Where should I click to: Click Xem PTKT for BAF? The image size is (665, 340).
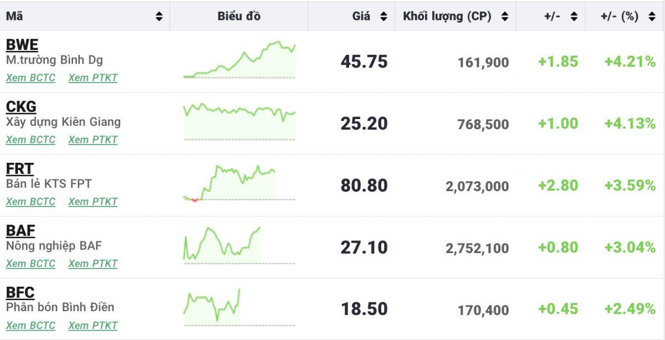93,264
